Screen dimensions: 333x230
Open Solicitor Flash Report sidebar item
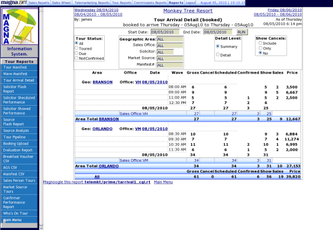pyautogui.click(x=19, y=89)
